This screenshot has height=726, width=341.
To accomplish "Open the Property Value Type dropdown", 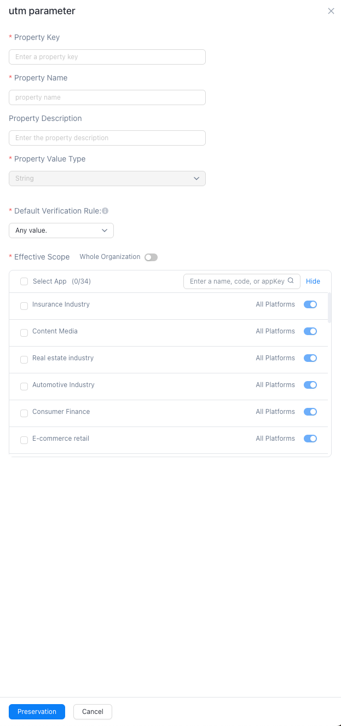I will [107, 178].
